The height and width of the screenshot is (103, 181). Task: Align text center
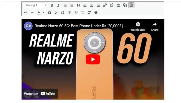coord(92,5)
